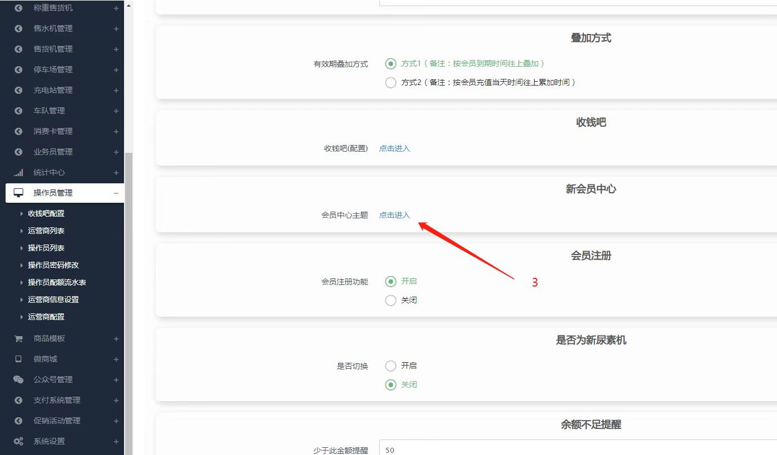Select 开启 for 是否切换

click(x=390, y=366)
